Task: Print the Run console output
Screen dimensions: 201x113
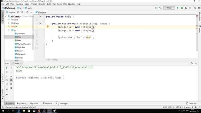Action: [x=11, y=84]
